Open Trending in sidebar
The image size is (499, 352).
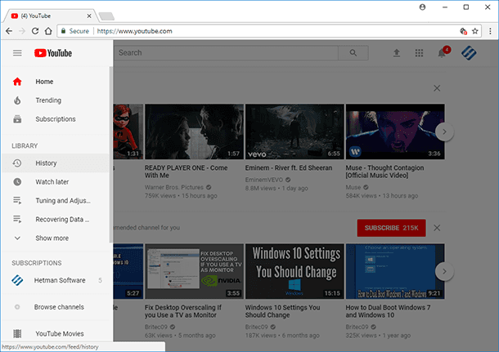(x=56, y=100)
